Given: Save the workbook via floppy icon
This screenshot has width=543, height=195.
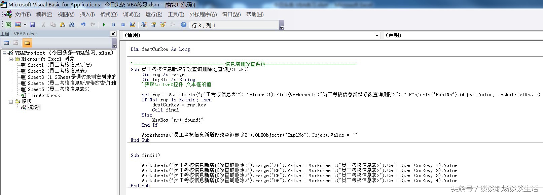Looking at the screenshot, I should coord(32,25).
